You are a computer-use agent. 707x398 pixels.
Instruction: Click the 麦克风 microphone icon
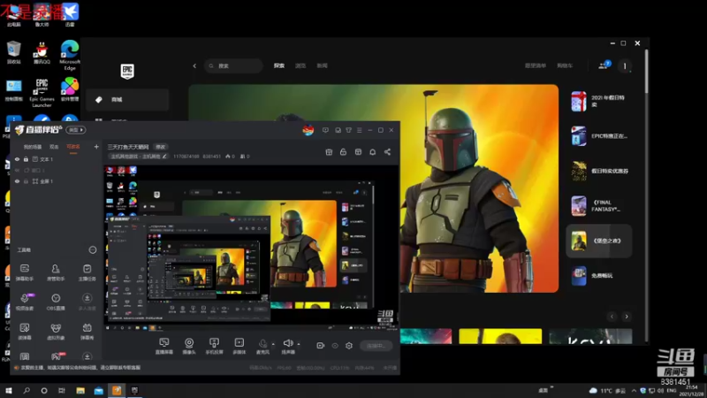click(x=262, y=344)
